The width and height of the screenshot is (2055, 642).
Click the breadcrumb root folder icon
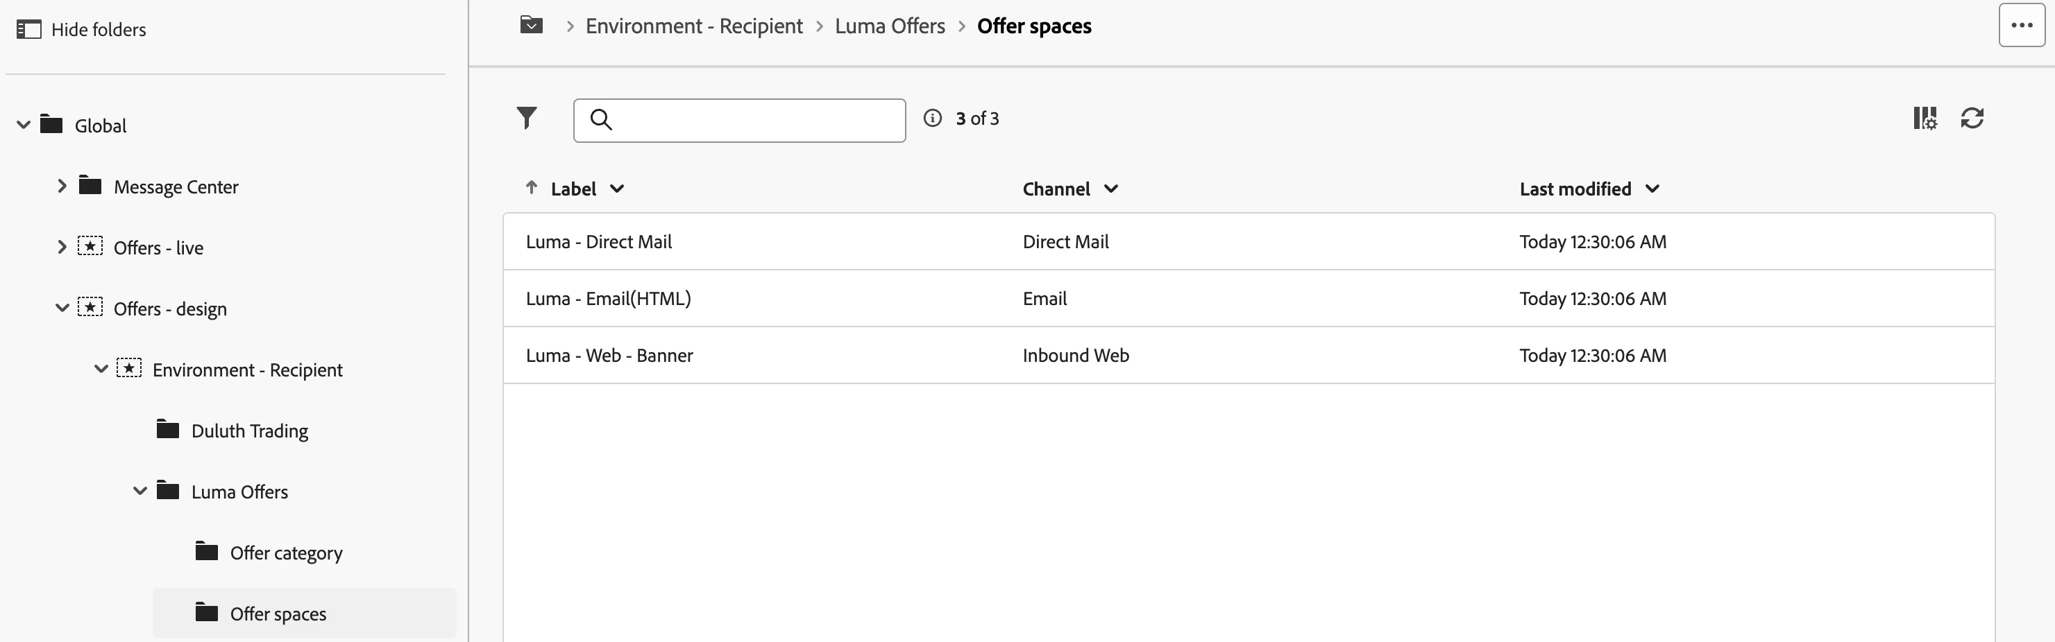tap(532, 25)
